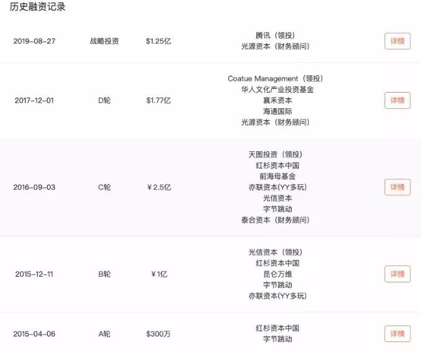The height and width of the screenshot is (352, 421).
Task: Click the $1.25亿 funding amount
Action: 158,41
